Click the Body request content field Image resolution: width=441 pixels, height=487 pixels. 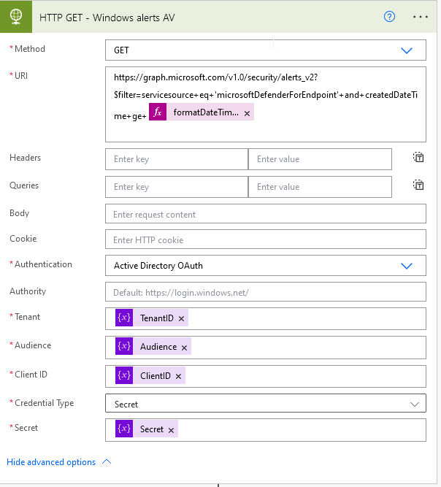click(x=266, y=214)
